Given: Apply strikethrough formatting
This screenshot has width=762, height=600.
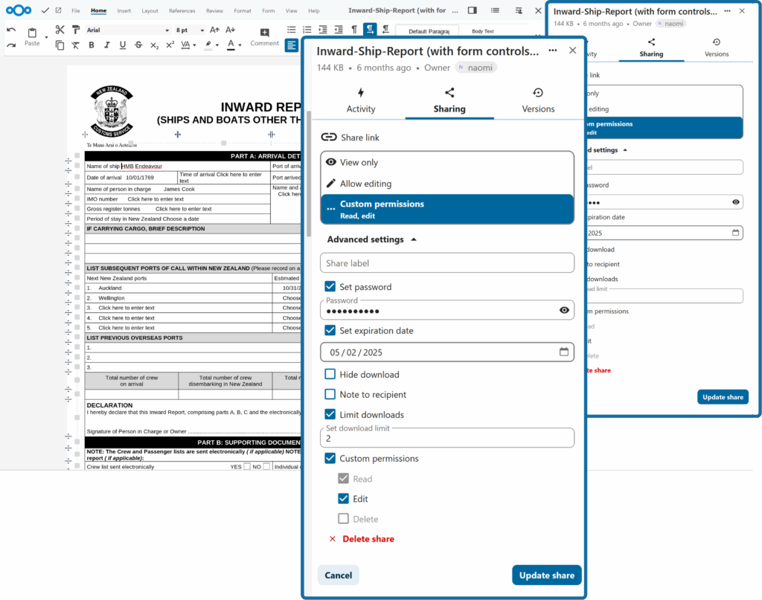Looking at the screenshot, I should click(x=138, y=45).
